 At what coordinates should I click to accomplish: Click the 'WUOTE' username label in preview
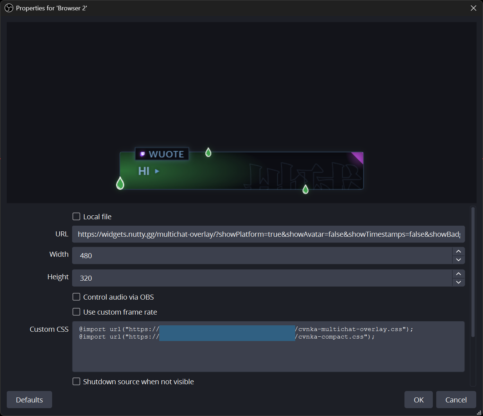166,154
